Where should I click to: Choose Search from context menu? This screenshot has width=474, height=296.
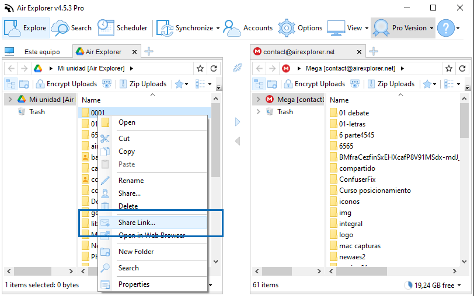coord(153,268)
